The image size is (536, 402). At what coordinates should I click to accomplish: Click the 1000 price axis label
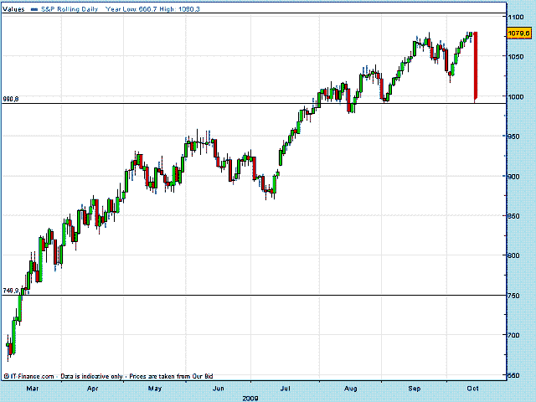click(x=516, y=97)
